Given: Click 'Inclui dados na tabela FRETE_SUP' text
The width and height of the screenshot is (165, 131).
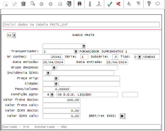Looking at the screenshot, I should (x=36, y=25).
